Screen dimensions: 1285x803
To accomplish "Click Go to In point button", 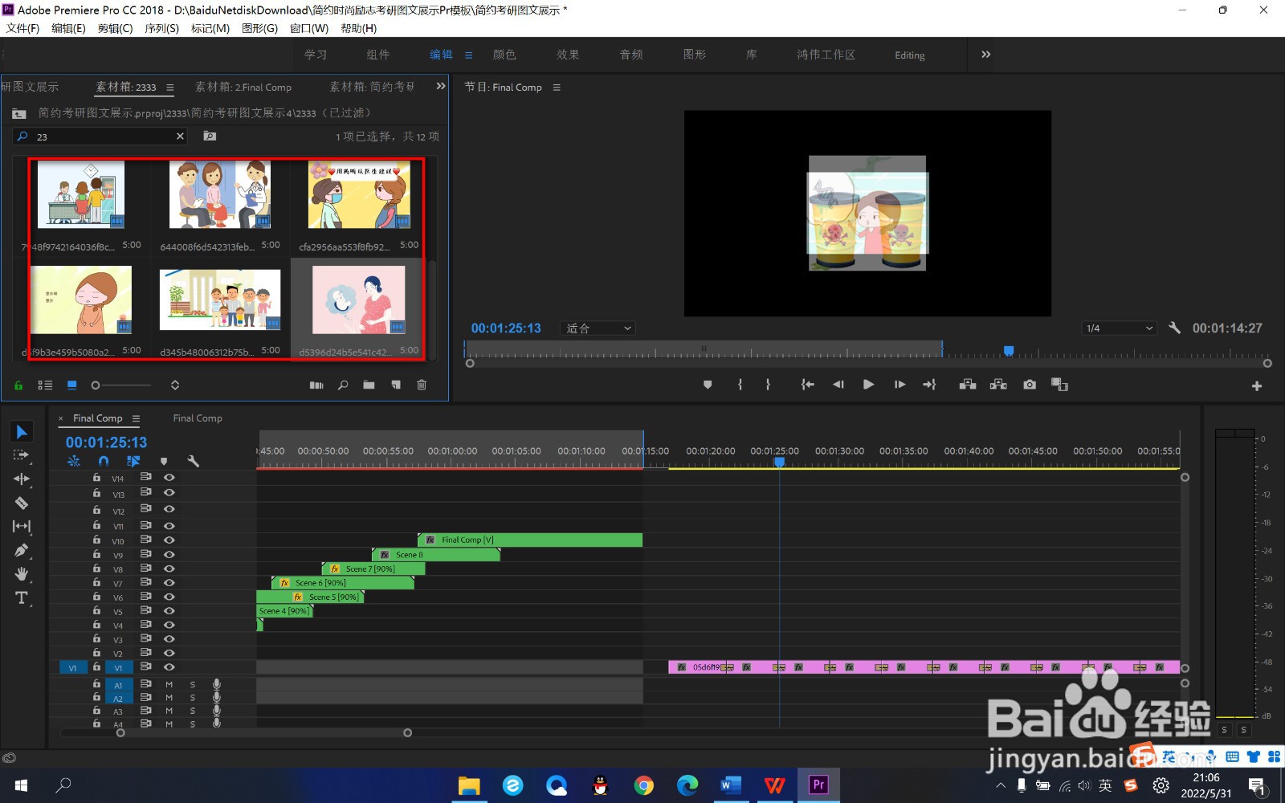I will pos(808,385).
